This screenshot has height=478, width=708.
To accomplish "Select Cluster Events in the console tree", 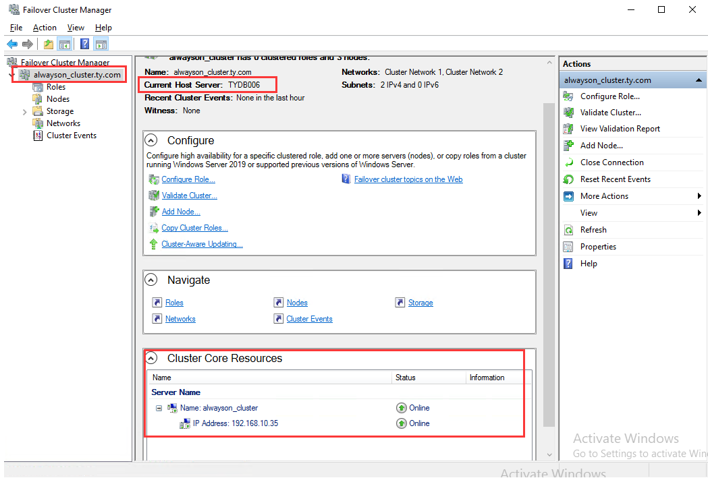I will point(72,136).
